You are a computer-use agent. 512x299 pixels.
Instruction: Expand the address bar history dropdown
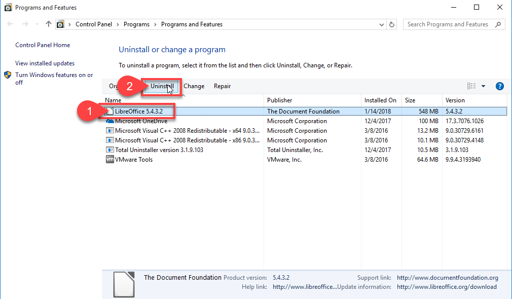pyautogui.click(x=381, y=24)
